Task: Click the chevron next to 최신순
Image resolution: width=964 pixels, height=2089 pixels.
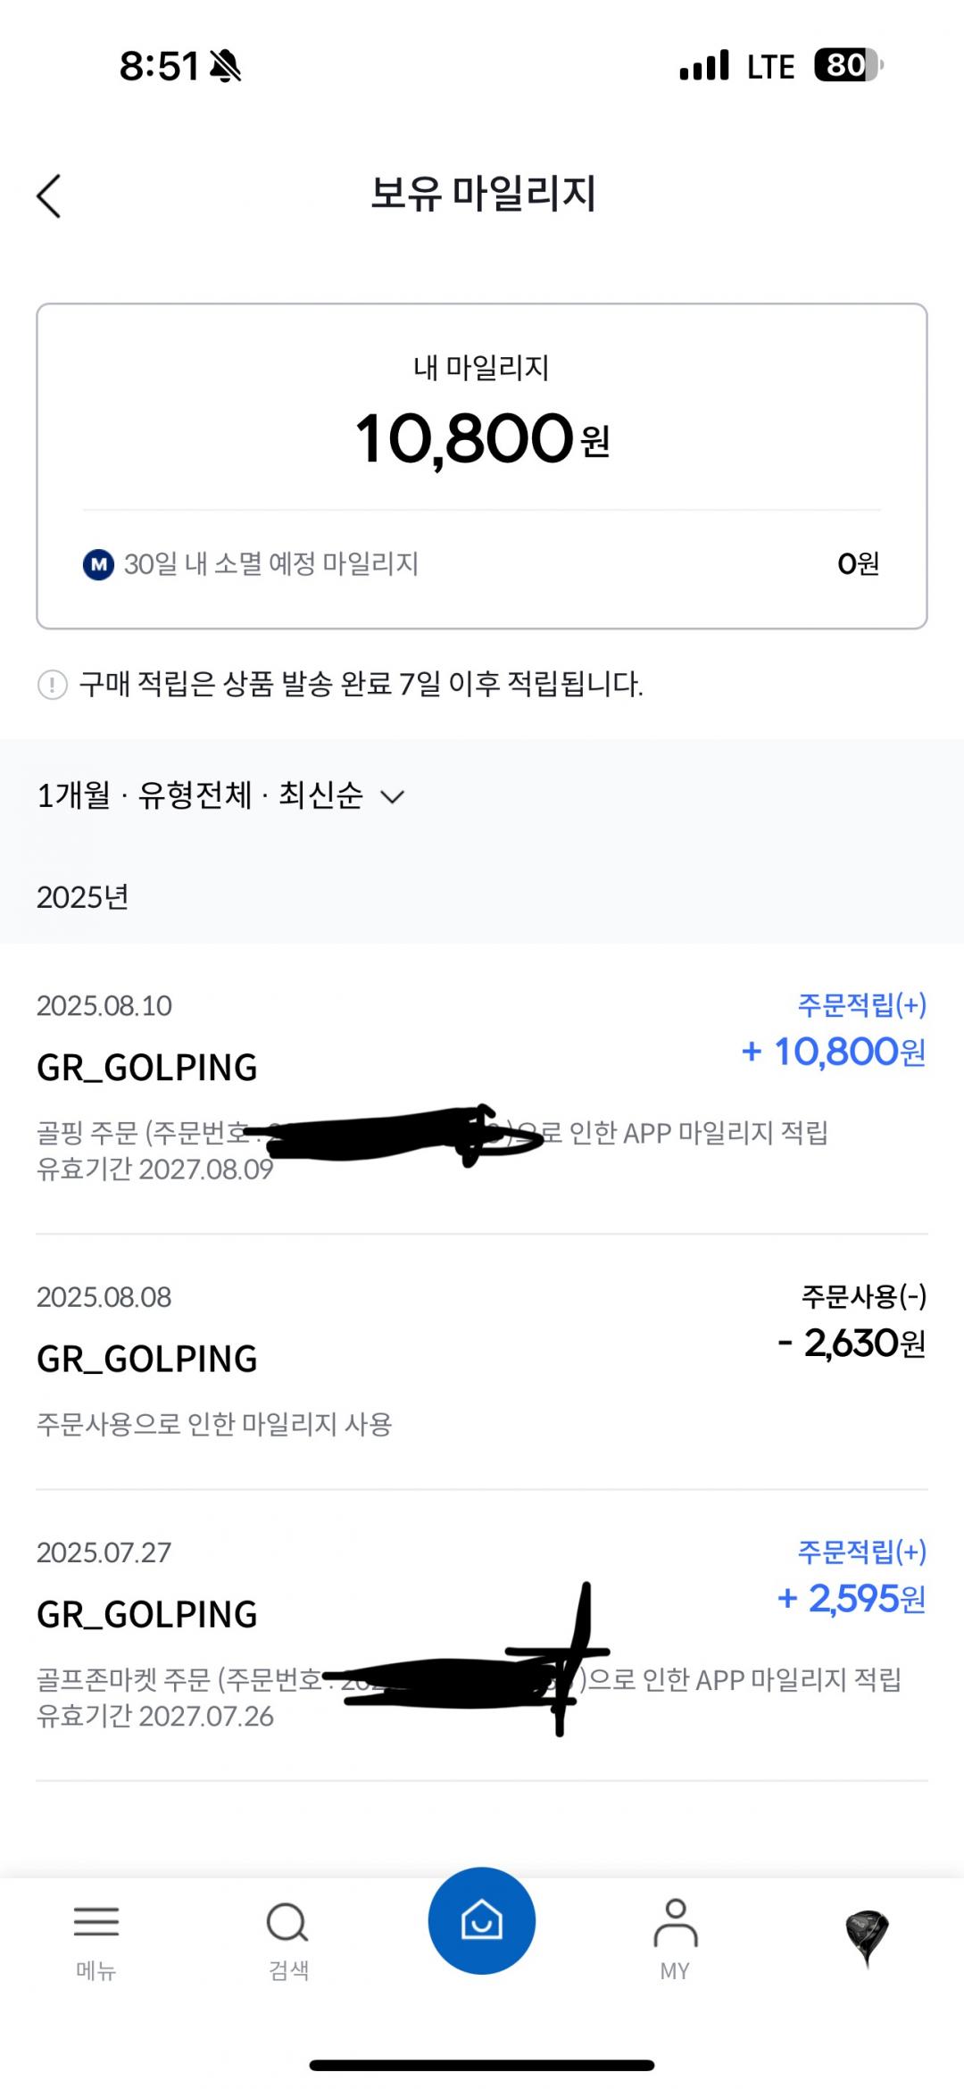Action: pos(393,796)
